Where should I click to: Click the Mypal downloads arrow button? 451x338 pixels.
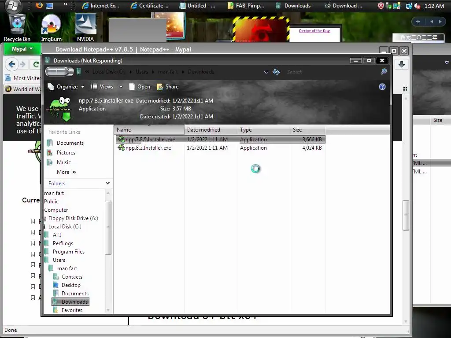[x=402, y=64]
